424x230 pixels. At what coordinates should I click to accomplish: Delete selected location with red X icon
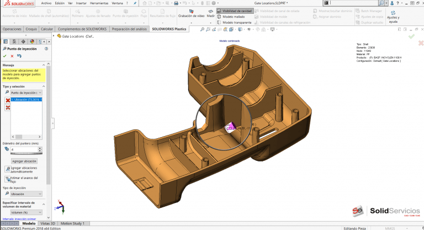click(x=8, y=100)
